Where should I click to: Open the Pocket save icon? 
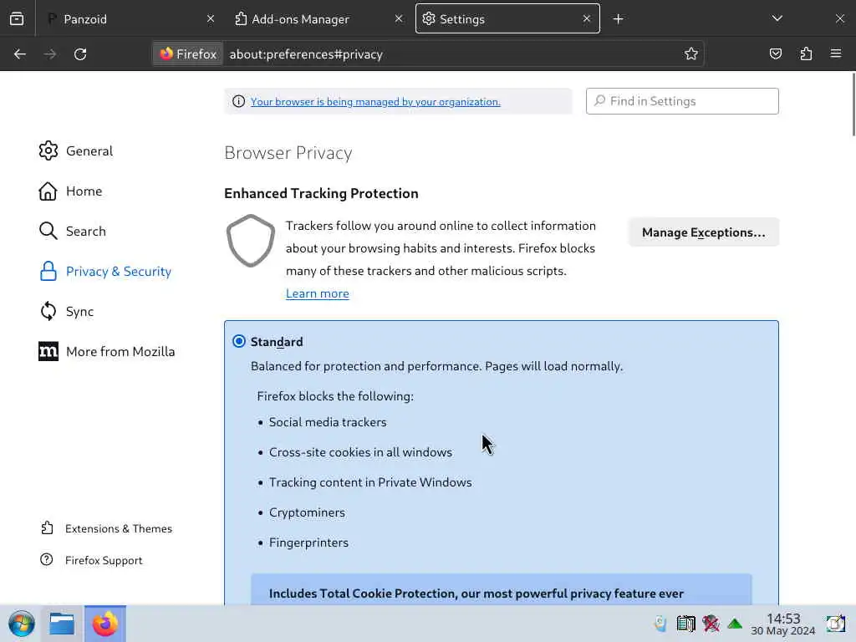(x=776, y=53)
